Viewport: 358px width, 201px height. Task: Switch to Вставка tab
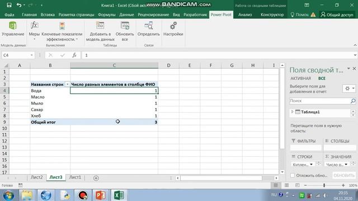pyautogui.click(x=48, y=15)
